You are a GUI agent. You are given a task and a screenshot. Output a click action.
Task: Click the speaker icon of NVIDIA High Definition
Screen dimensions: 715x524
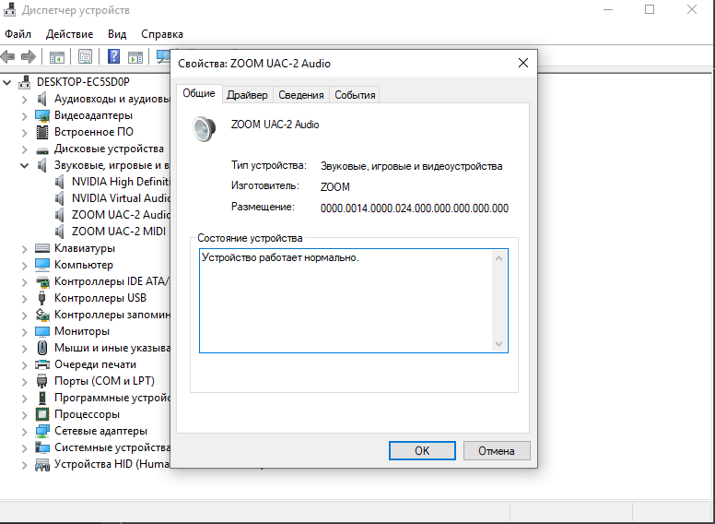pos(59,182)
